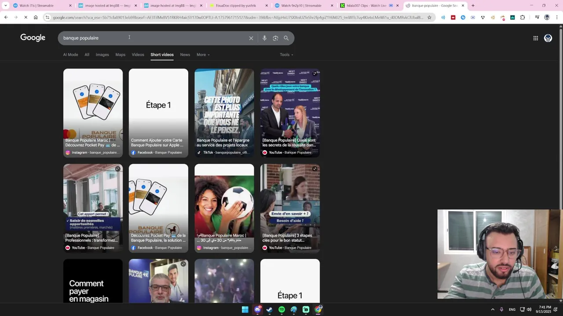Close the banque populaire Google tab

click(x=463, y=6)
